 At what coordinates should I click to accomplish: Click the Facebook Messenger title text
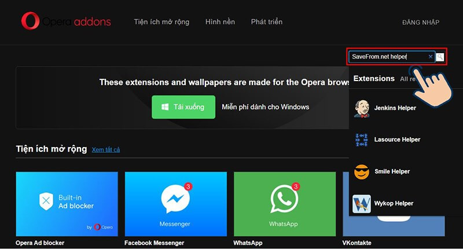154,243
